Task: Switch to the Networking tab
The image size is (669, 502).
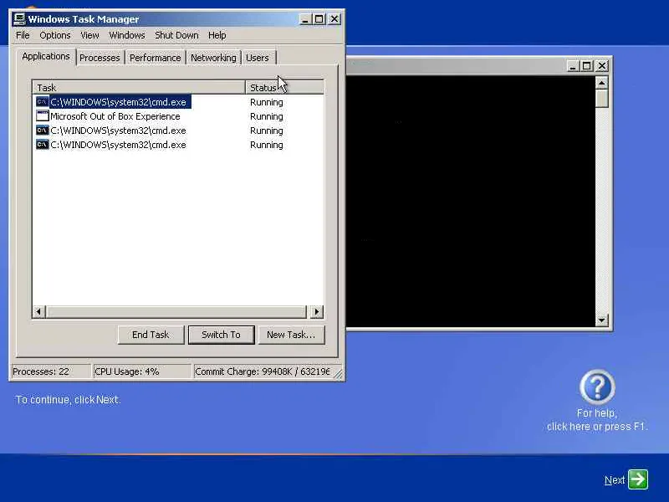Action: [213, 58]
